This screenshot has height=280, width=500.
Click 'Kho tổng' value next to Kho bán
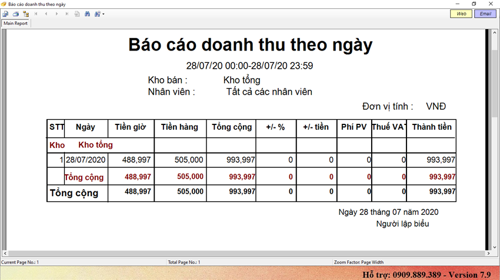(242, 80)
